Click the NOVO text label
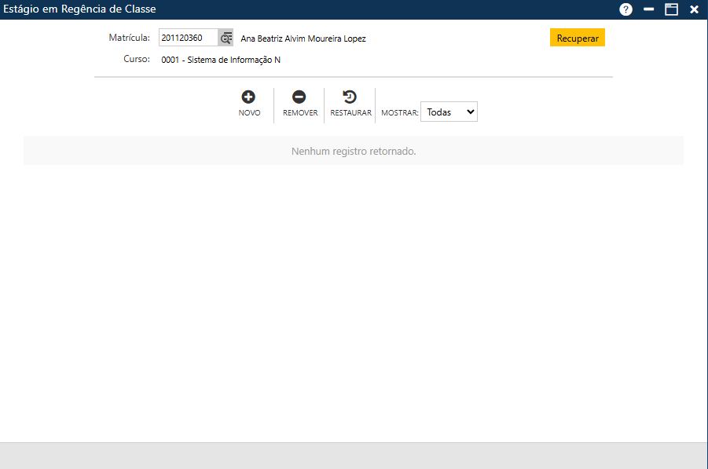 [x=249, y=113]
